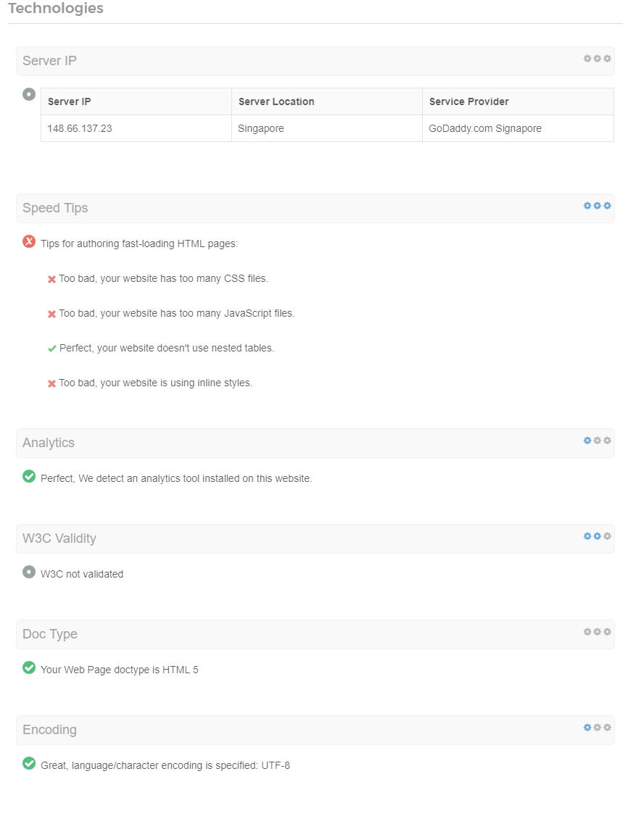The width and height of the screenshot is (636, 816).
Task: Click the gear icons in Speed Tips header
Action: 597,206
